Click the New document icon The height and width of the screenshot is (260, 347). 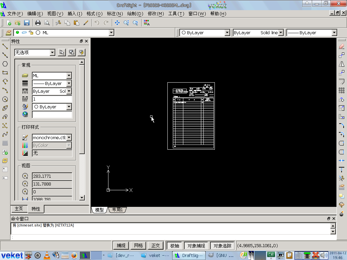coord(9,23)
